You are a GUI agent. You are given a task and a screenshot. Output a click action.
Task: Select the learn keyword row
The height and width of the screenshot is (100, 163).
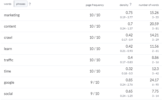(x=81, y=49)
